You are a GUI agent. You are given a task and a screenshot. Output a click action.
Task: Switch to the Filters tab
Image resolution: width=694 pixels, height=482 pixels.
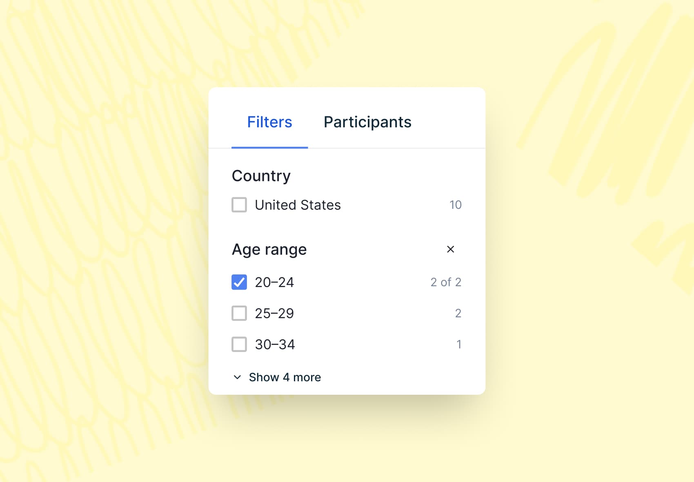pyautogui.click(x=269, y=122)
